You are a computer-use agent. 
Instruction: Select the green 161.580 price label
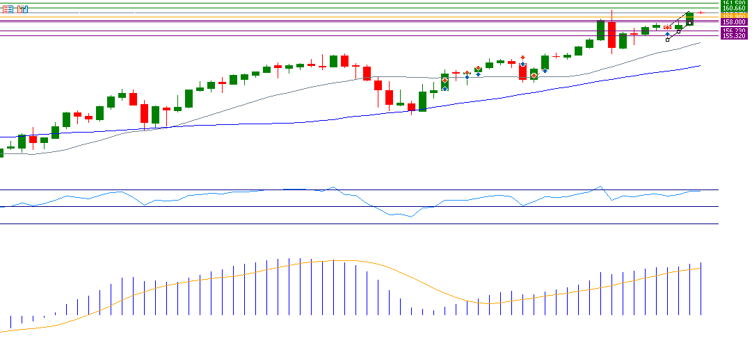(x=734, y=3)
